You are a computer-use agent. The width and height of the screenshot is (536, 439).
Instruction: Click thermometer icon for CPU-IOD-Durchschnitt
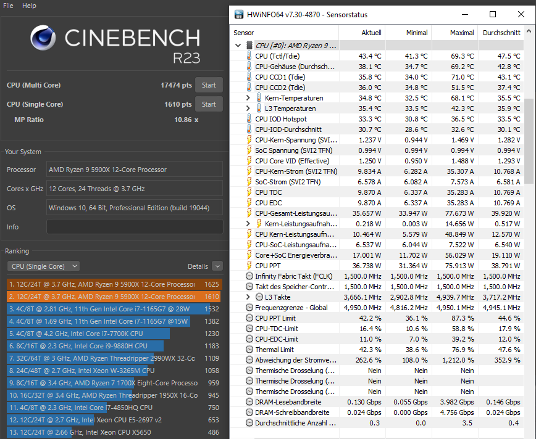click(249, 129)
